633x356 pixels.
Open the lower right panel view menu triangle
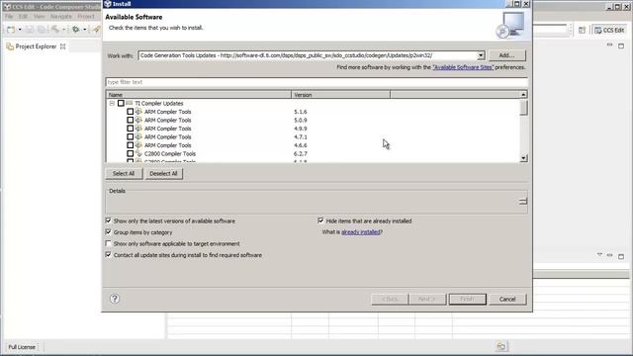(599, 255)
